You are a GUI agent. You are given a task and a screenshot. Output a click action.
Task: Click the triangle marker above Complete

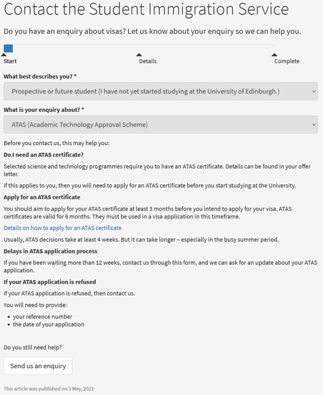(274, 55)
